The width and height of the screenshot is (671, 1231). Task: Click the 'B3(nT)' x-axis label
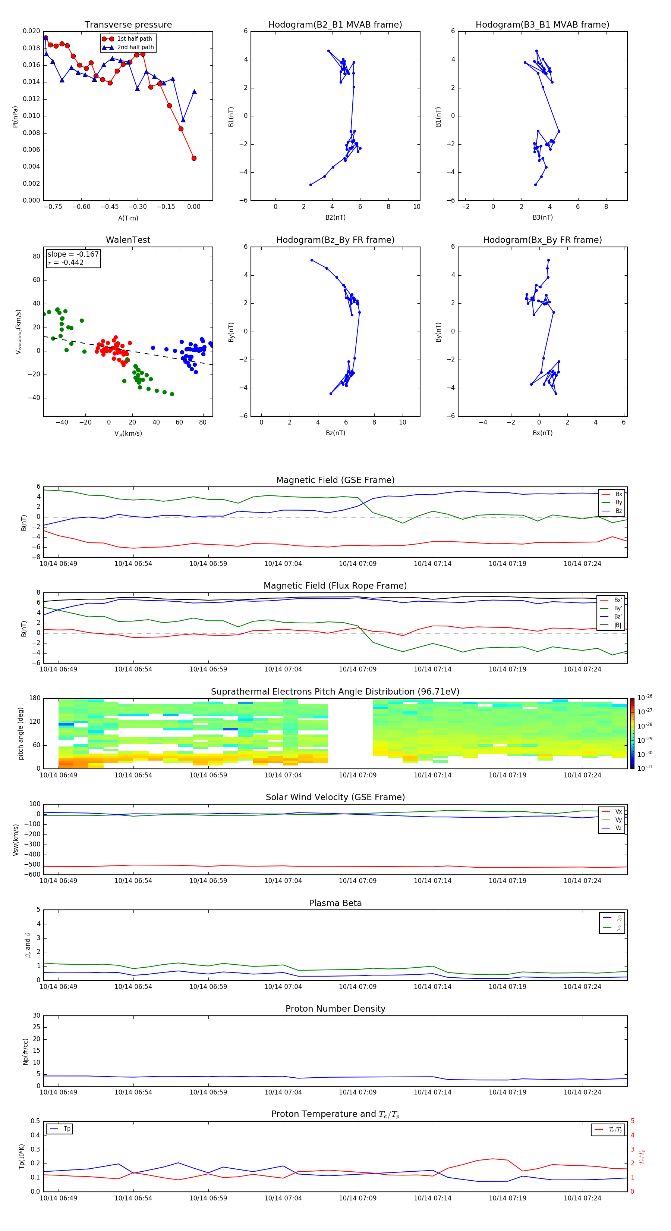[x=542, y=217]
